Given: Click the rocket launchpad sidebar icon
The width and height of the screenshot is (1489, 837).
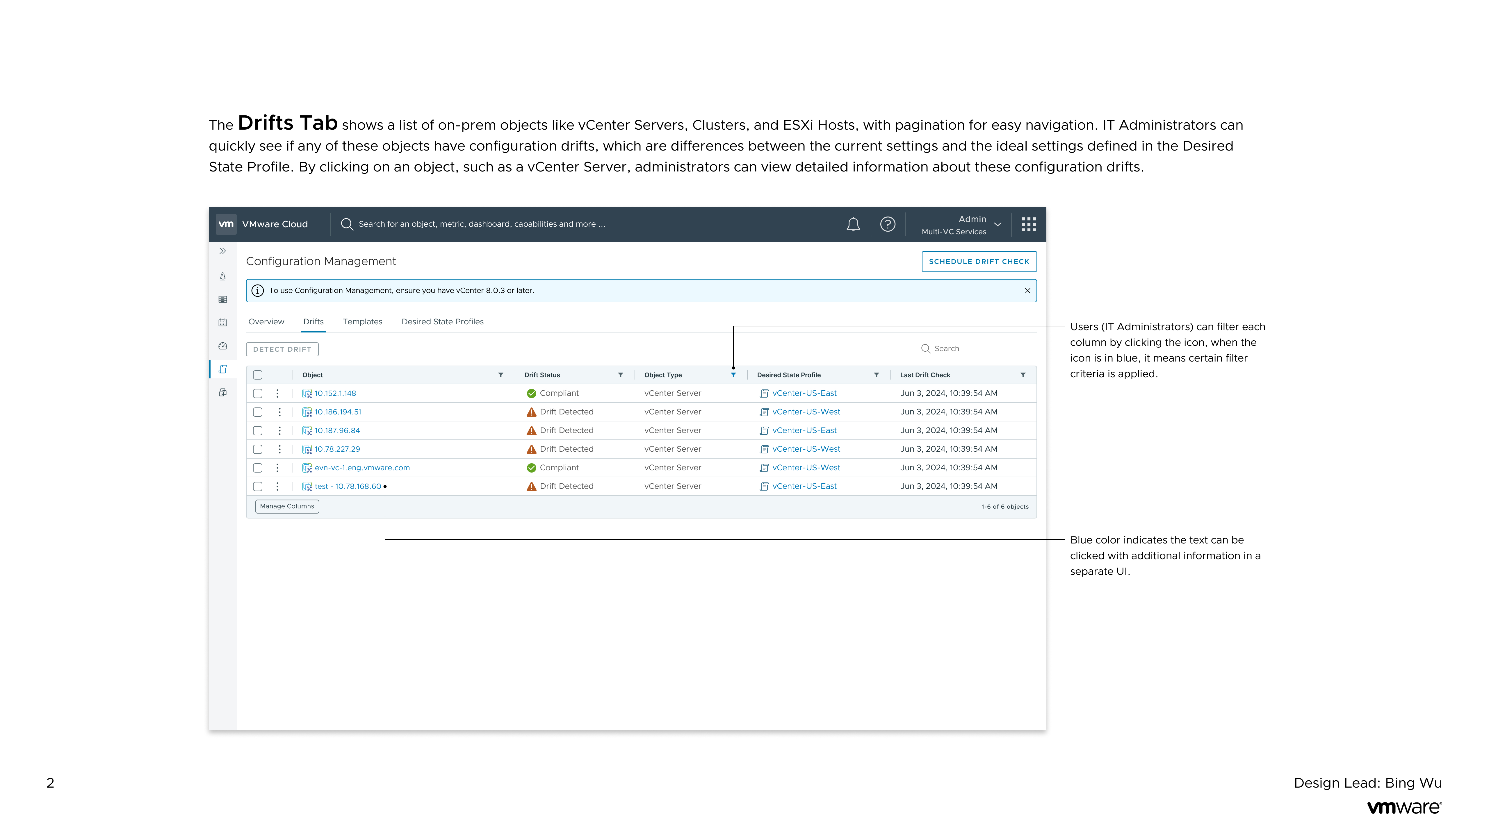Looking at the screenshot, I should 222,277.
